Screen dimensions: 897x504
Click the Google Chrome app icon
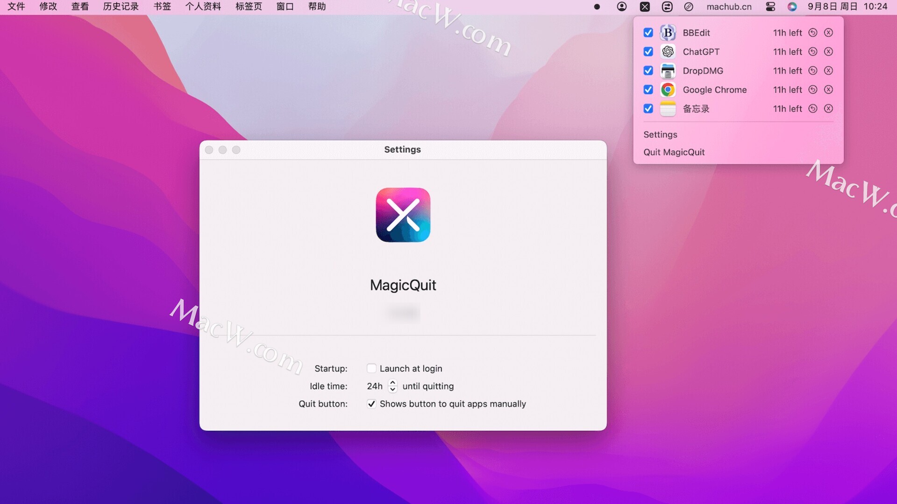point(668,90)
